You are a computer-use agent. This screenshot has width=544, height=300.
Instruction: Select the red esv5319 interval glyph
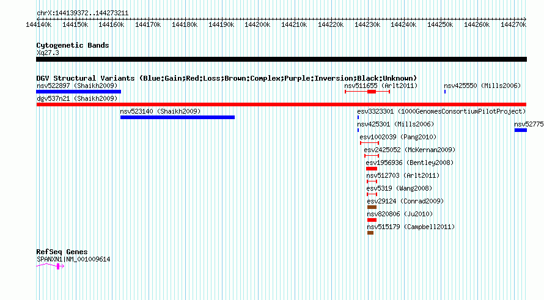[372, 194]
